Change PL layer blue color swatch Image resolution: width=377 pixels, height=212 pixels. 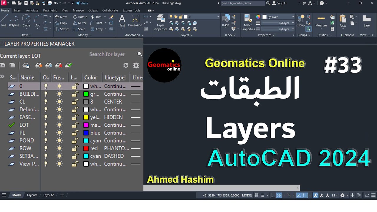click(x=86, y=133)
